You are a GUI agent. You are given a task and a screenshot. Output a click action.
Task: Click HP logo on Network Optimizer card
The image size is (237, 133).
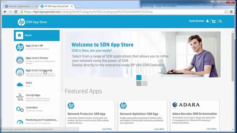123,106
